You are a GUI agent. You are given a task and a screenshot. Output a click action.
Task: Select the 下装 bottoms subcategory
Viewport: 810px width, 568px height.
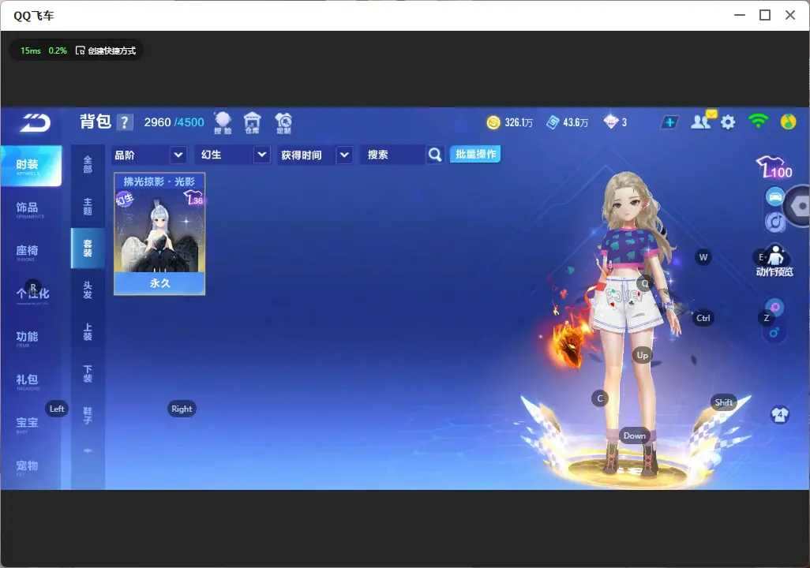click(x=88, y=374)
